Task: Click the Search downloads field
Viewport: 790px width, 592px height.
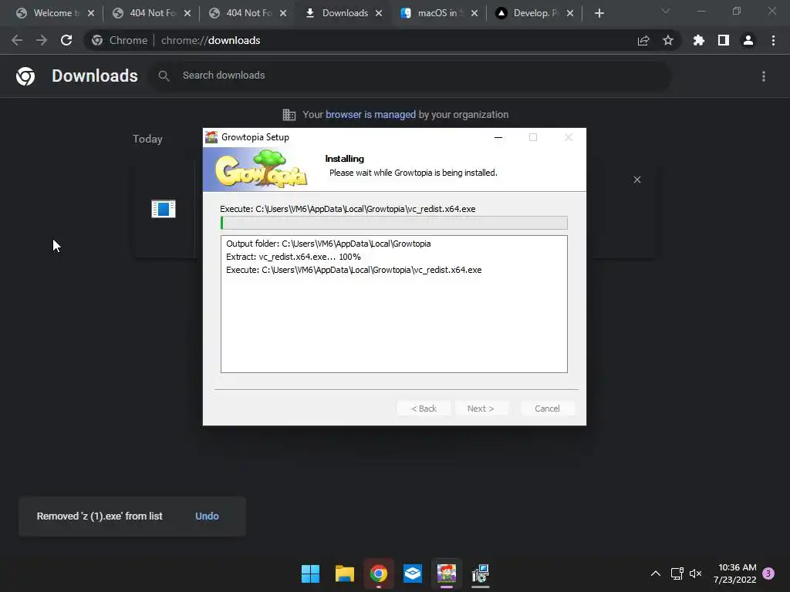Action: tap(409, 76)
